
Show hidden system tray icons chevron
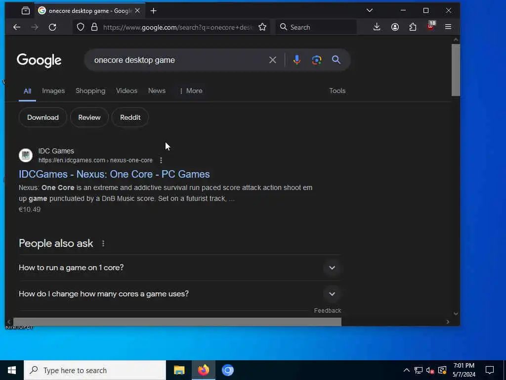pyautogui.click(x=407, y=370)
